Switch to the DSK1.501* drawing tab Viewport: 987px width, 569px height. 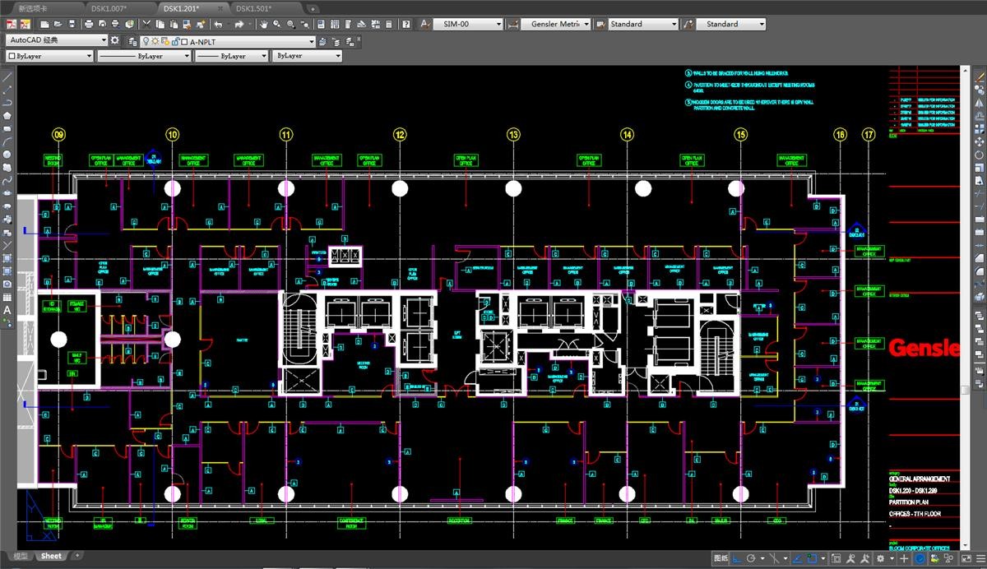point(253,8)
